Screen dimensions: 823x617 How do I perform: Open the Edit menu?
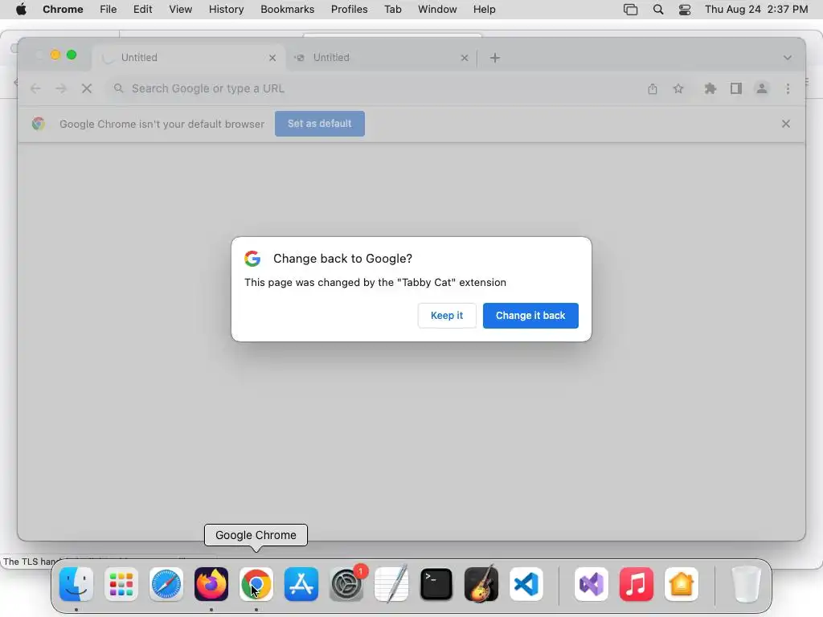click(x=142, y=10)
